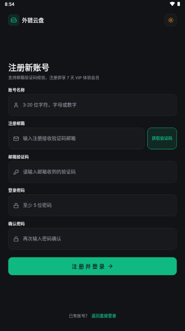This screenshot has width=185, height=331.
Task: Toggle light theme with the sun icon
Action: click(x=171, y=20)
